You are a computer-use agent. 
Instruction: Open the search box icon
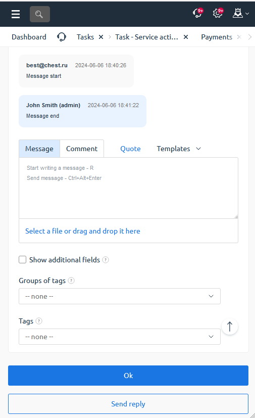[40, 14]
